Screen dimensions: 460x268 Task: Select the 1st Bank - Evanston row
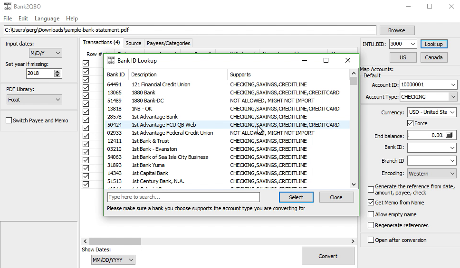tap(227, 149)
